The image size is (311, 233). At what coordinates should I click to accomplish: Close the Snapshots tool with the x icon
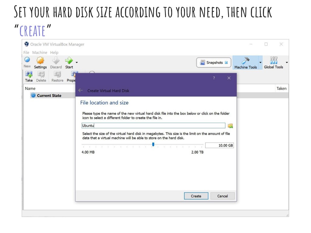tap(226, 62)
